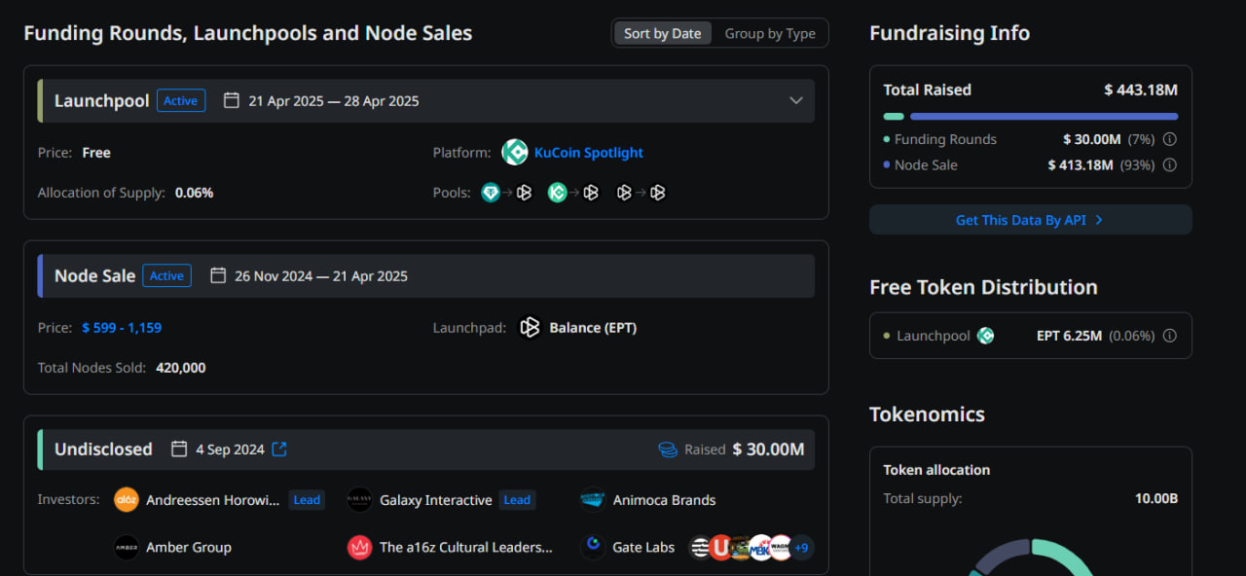Image resolution: width=1246 pixels, height=576 pixels.
Task: Click the Undisclosed round heading
Action: pyautogui.click(x=103, y=449)
